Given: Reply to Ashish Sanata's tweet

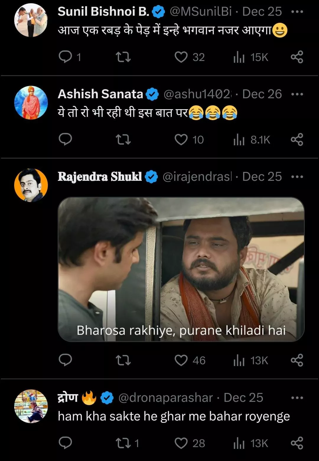Looking at the screenshot, I should (65, 139).
